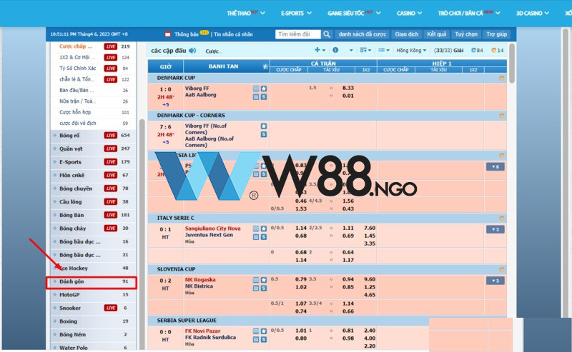This screenshot has width=572, height=352.
Task: Click the Trợ giúp button
Action: 496,34
